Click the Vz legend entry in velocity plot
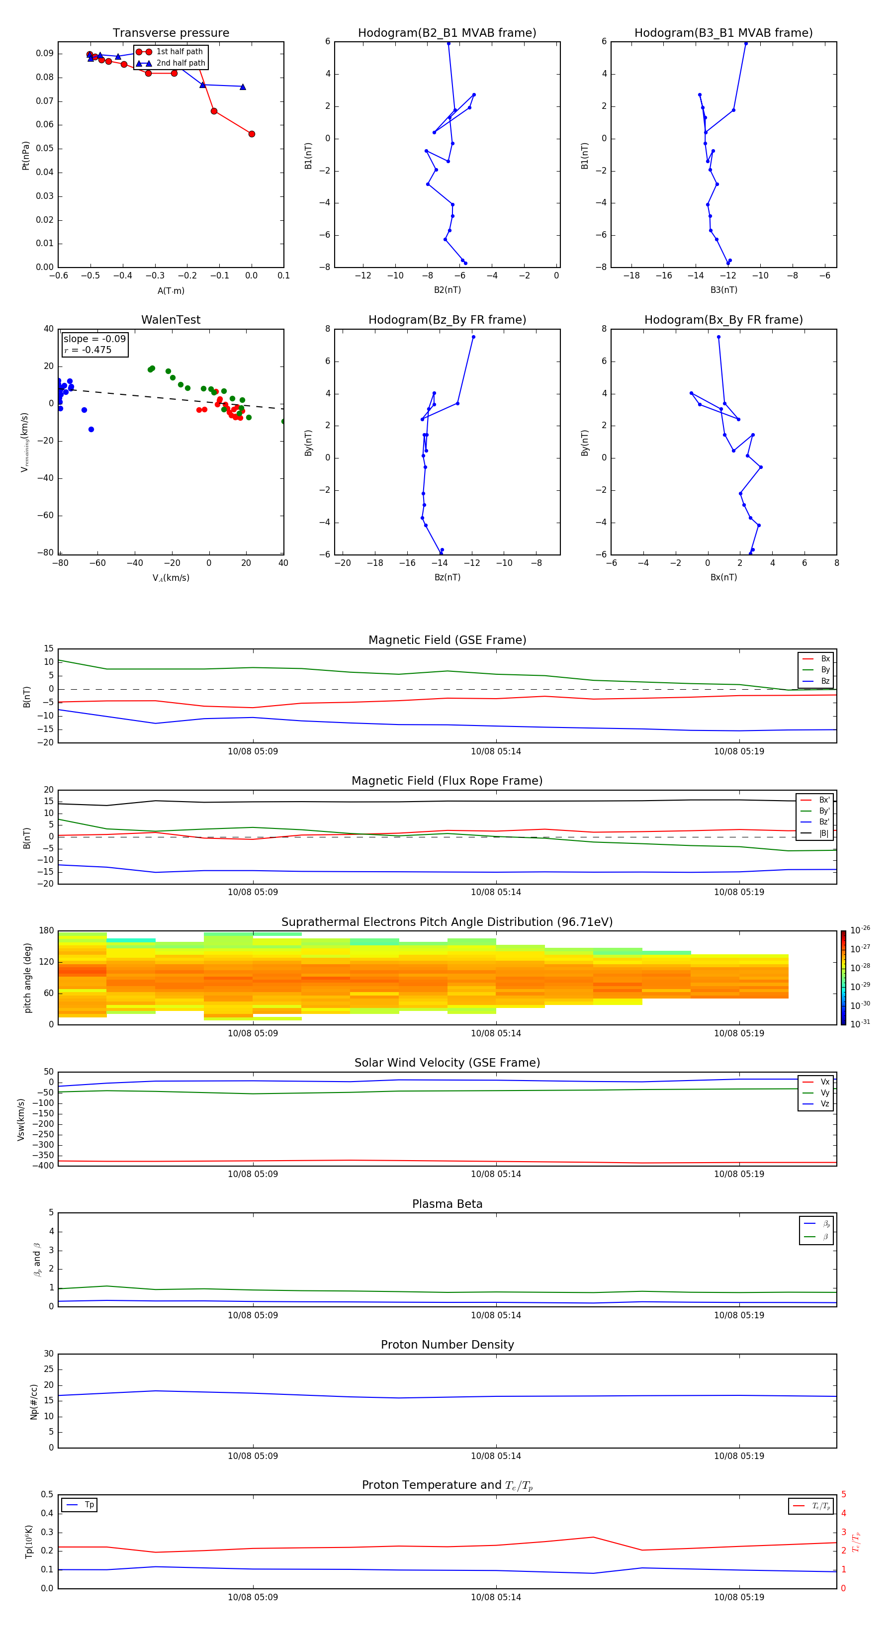The image size is (895, 1641). point(816,1103)
